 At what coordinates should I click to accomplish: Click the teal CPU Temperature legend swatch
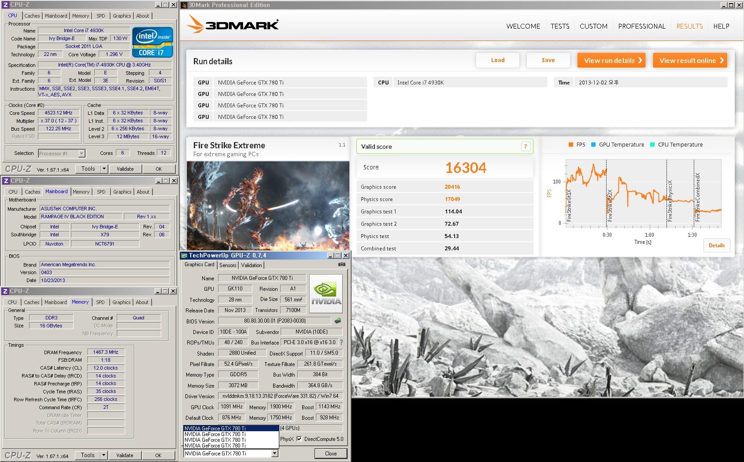(652, 144)
